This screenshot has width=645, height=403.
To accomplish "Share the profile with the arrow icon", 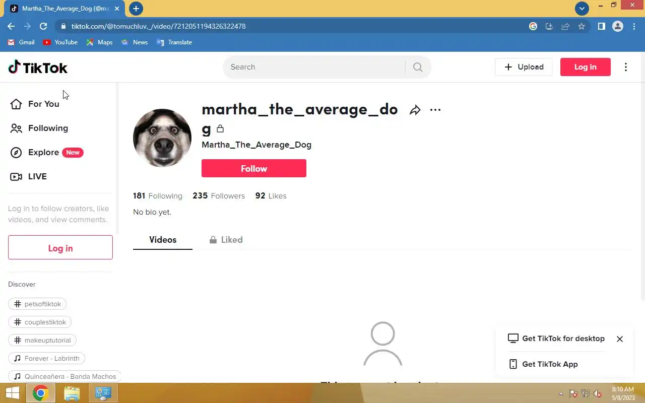I will click(x=415, y=110).
